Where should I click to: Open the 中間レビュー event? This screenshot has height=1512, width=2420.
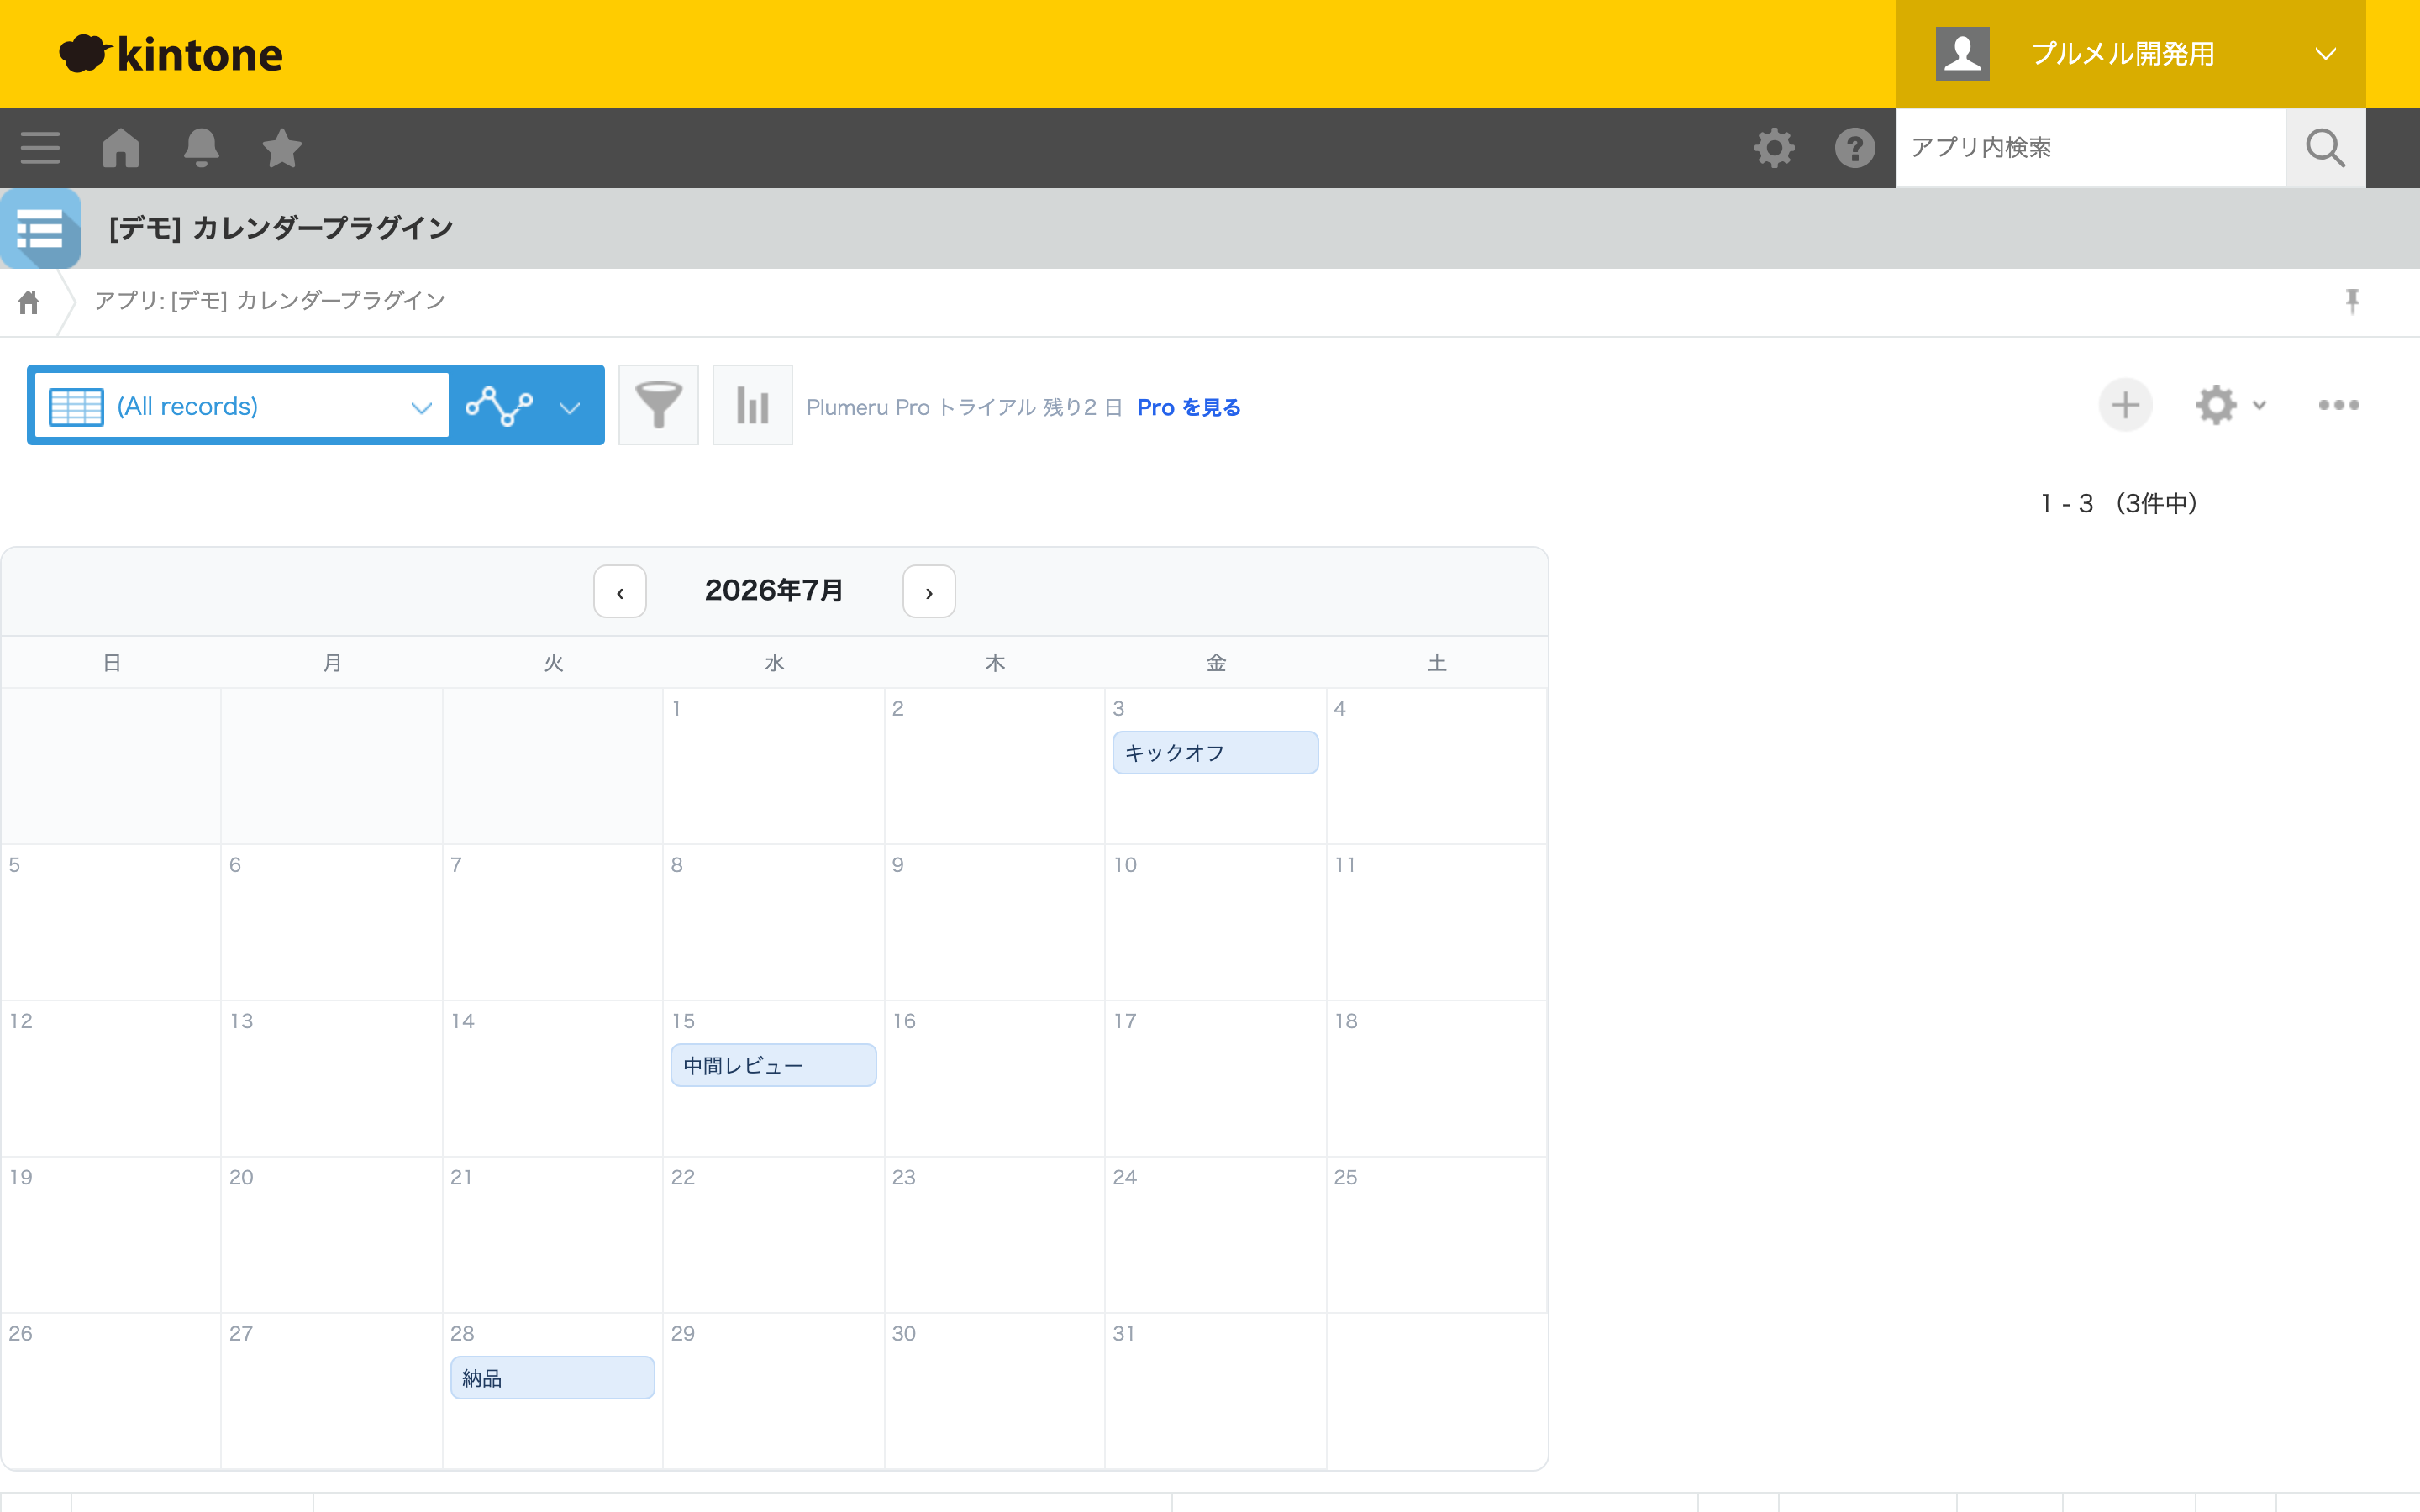773,1066
